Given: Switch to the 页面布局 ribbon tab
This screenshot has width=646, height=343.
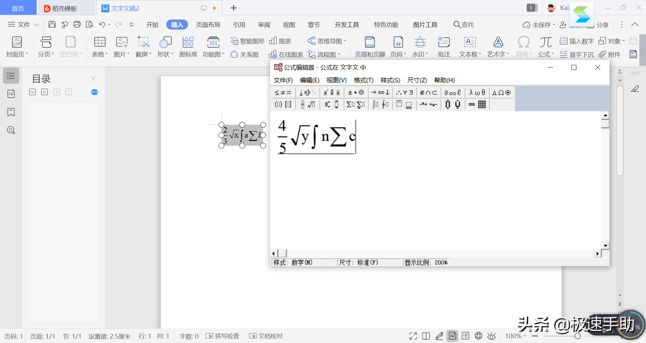Looking at the screenshot, I should coord(208,25).
